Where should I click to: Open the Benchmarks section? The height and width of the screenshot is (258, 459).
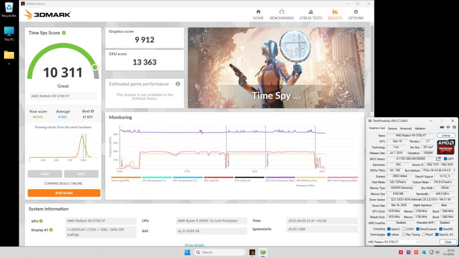[281, 14]
